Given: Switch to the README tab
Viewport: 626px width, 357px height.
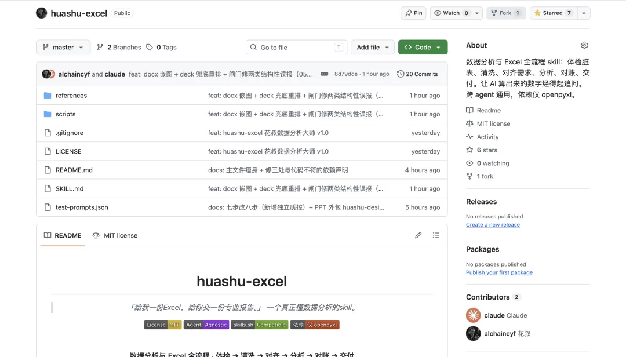Looking at the screenshot, I should pos(63,236).
